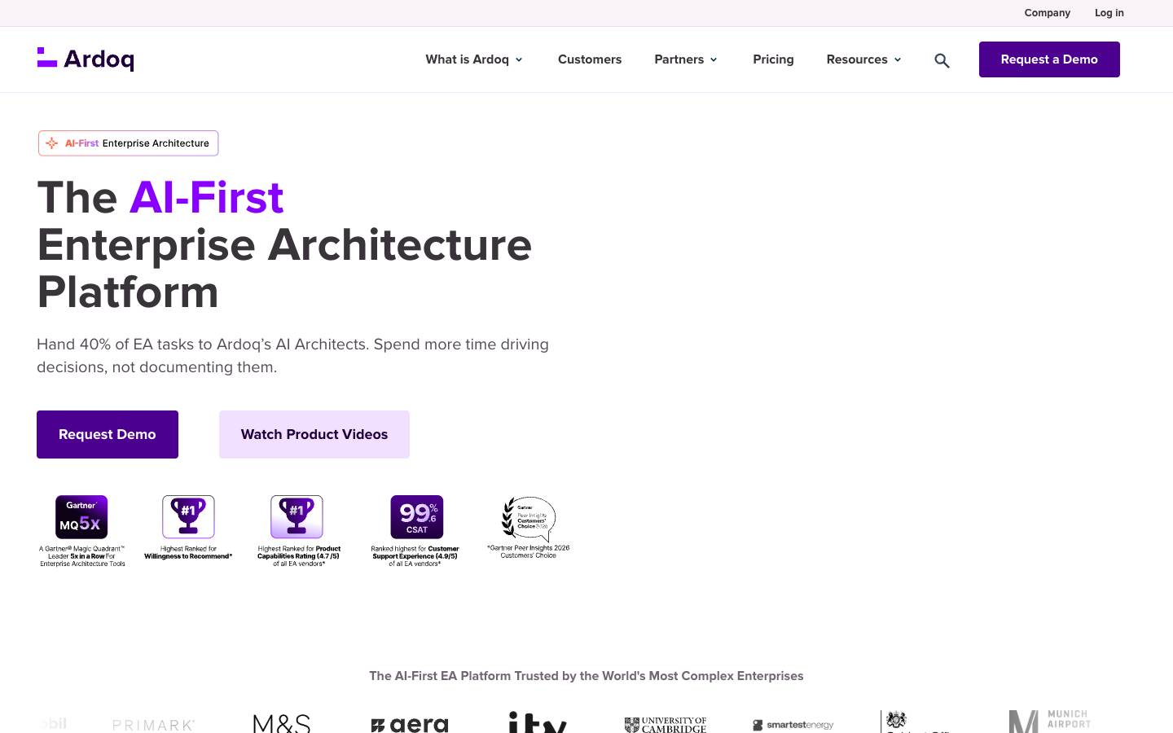Click Log in in the top bar
The image size is (1173, 733).
[1109, 13]
